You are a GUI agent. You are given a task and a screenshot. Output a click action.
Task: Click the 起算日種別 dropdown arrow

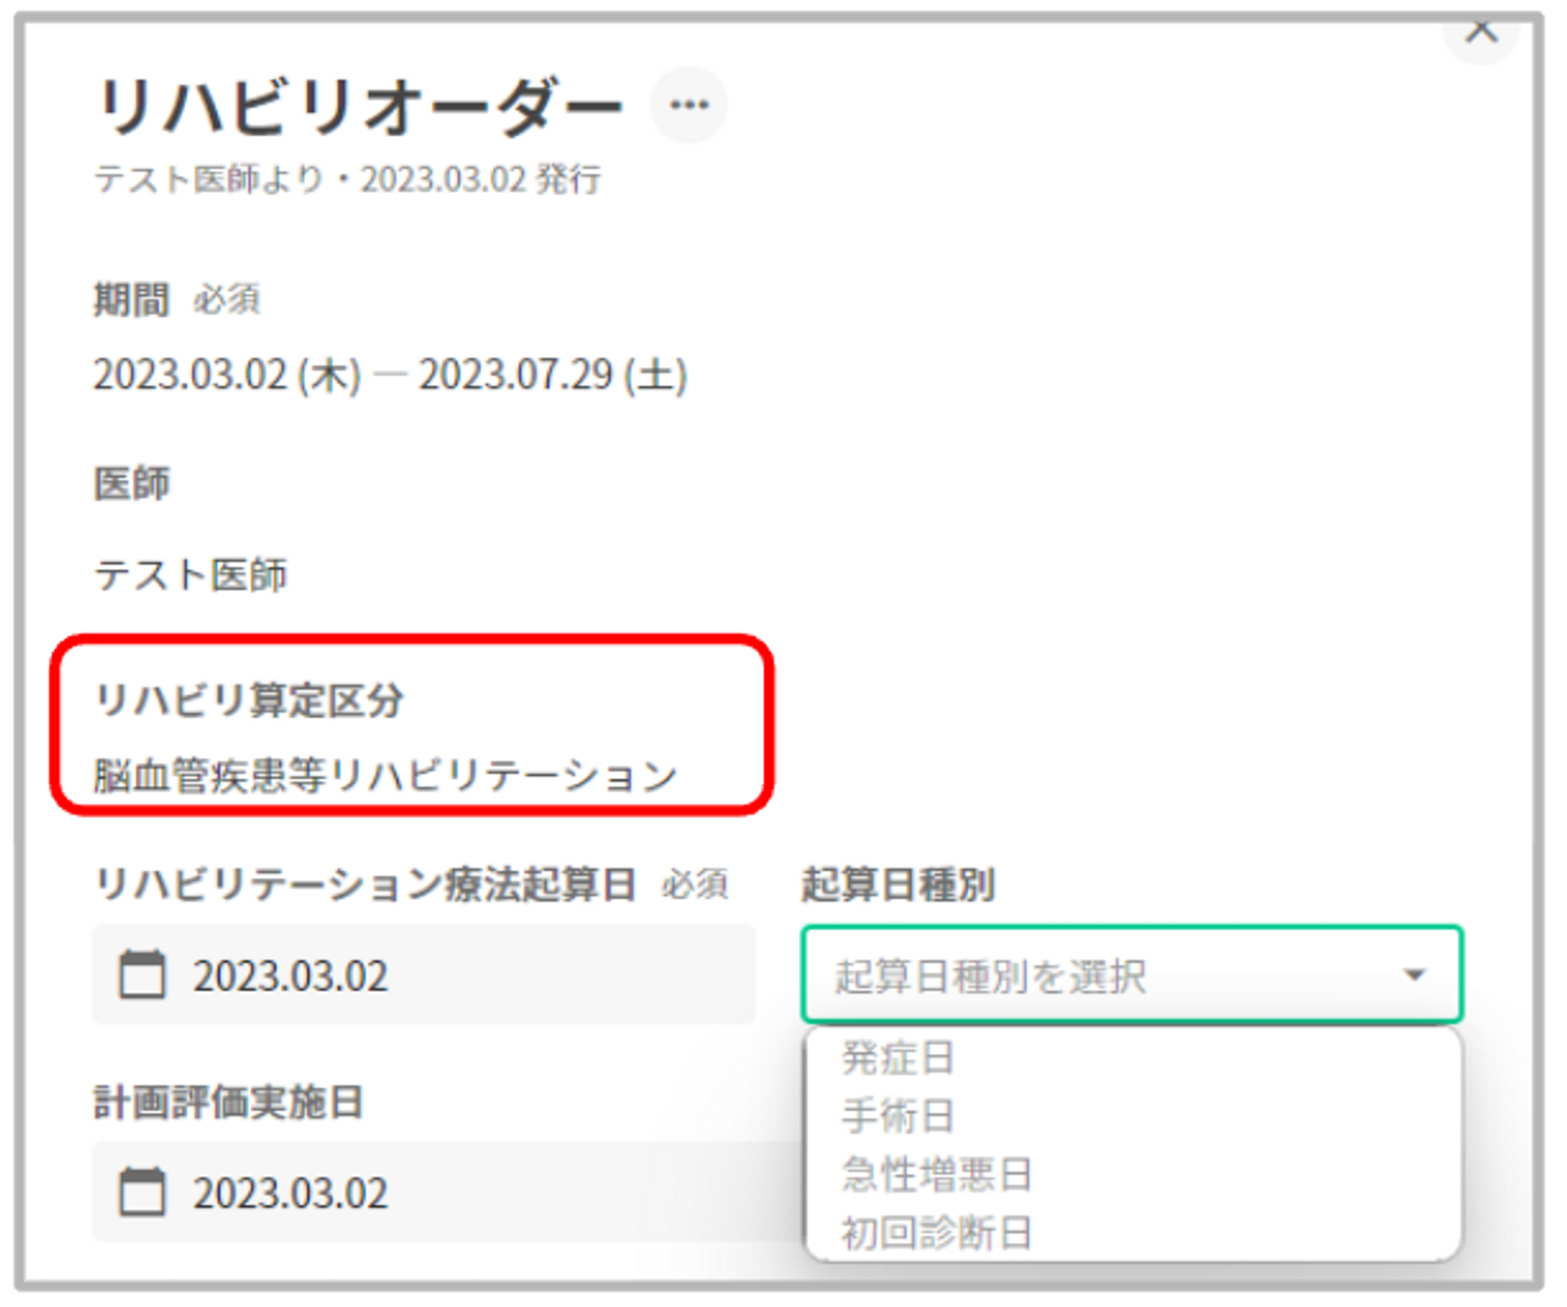(1414, 976)
